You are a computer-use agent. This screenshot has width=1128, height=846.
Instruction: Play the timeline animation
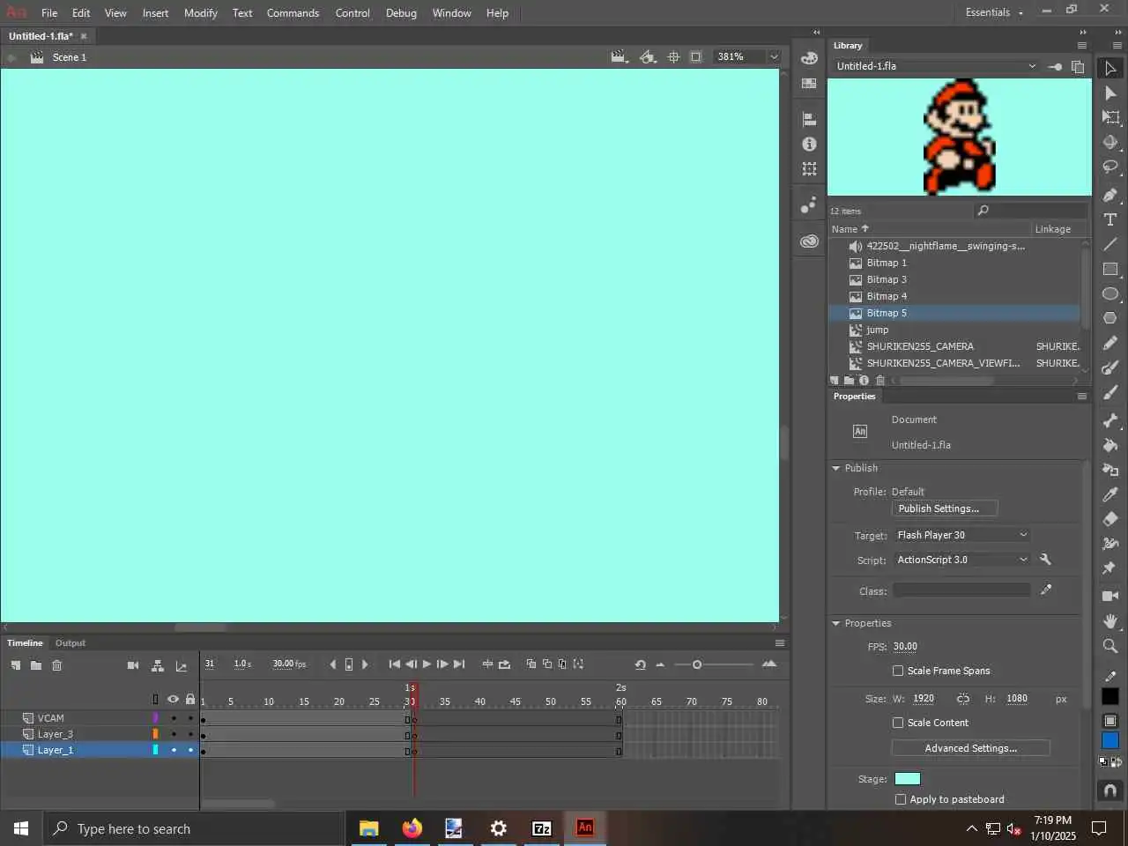click(x=427, y=664)
